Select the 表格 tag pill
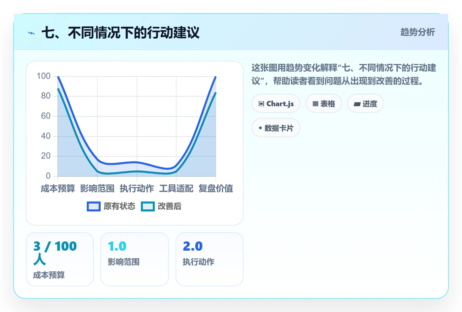The height and width of the screenshot is (312, 462). click(324, 104)
